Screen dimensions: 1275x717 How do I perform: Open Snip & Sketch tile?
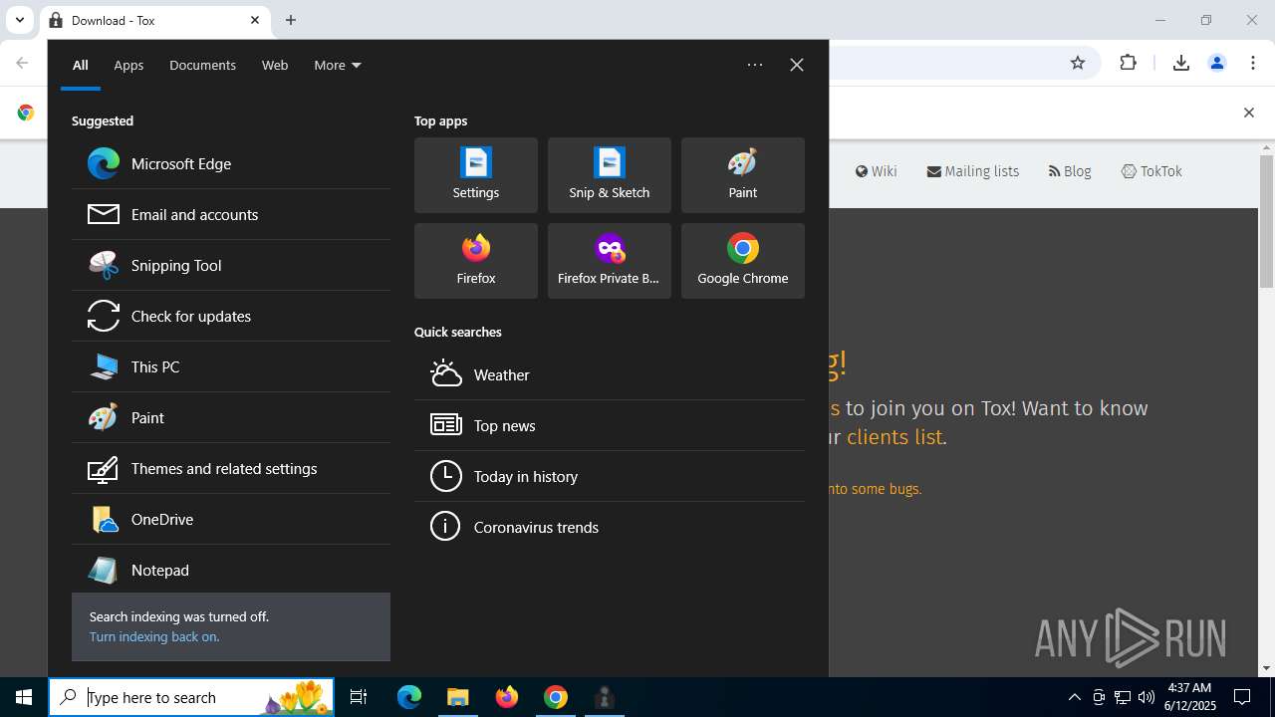tap(610, 175)
